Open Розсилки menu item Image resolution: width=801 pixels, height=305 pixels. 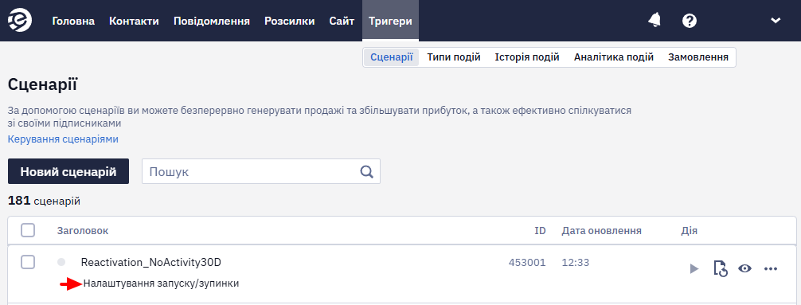290,21
